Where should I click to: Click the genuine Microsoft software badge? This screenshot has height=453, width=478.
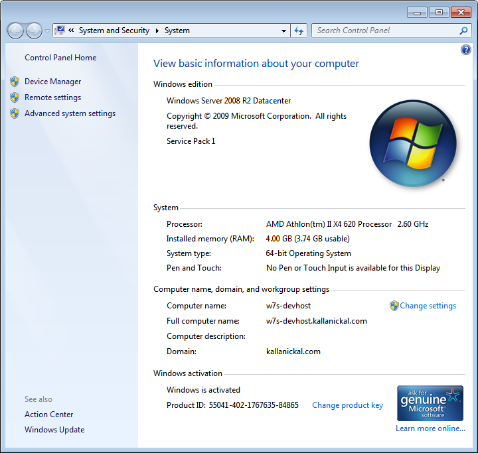pos(430,403)
